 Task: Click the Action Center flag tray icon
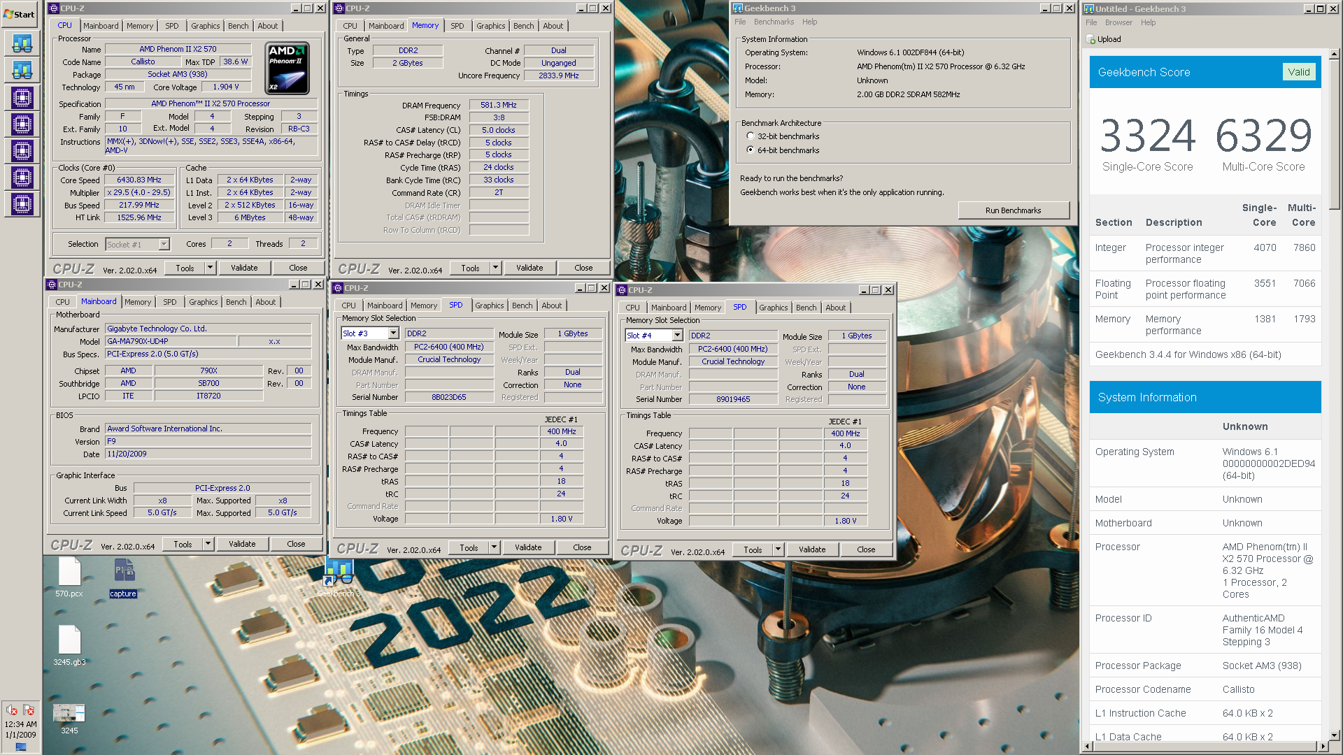[x=29, y=710]
